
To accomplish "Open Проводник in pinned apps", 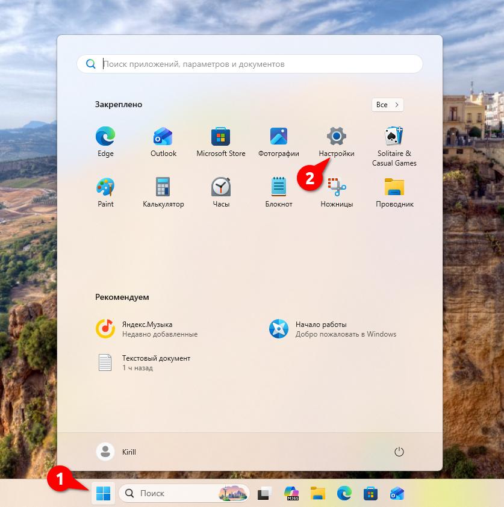I will [x=394, y=187].
